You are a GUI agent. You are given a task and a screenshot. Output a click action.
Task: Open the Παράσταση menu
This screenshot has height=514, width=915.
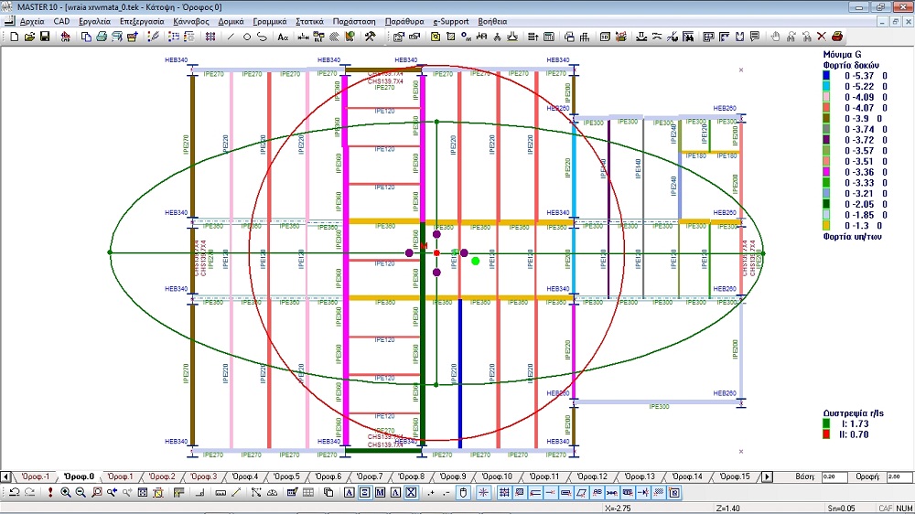tap(354, 22)
